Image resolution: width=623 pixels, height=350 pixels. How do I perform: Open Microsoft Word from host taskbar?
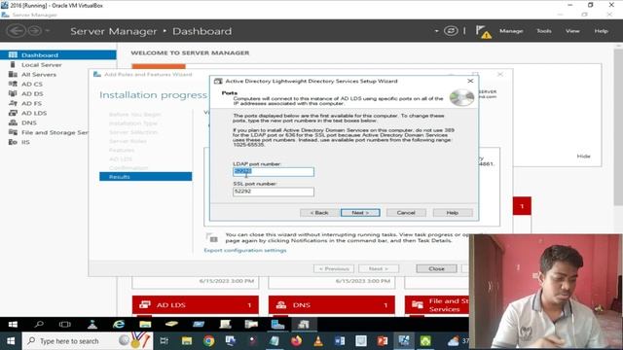[x=340, y=341]
